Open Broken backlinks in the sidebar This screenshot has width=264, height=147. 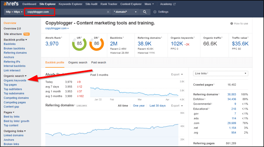14,48
